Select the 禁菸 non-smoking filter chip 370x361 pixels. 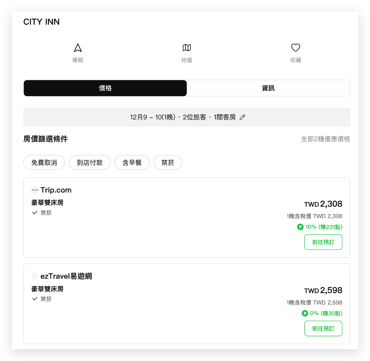point(167,162)
